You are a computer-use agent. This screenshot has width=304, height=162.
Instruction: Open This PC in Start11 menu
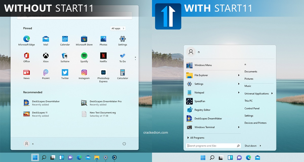click(249, 101)
